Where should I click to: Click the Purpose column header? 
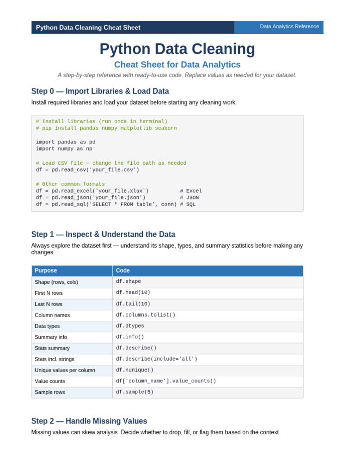click(72, 270)
